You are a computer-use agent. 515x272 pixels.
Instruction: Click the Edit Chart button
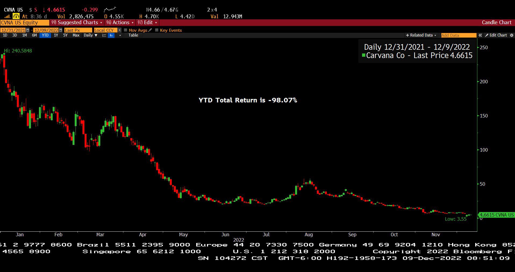(x=496, y=35)
